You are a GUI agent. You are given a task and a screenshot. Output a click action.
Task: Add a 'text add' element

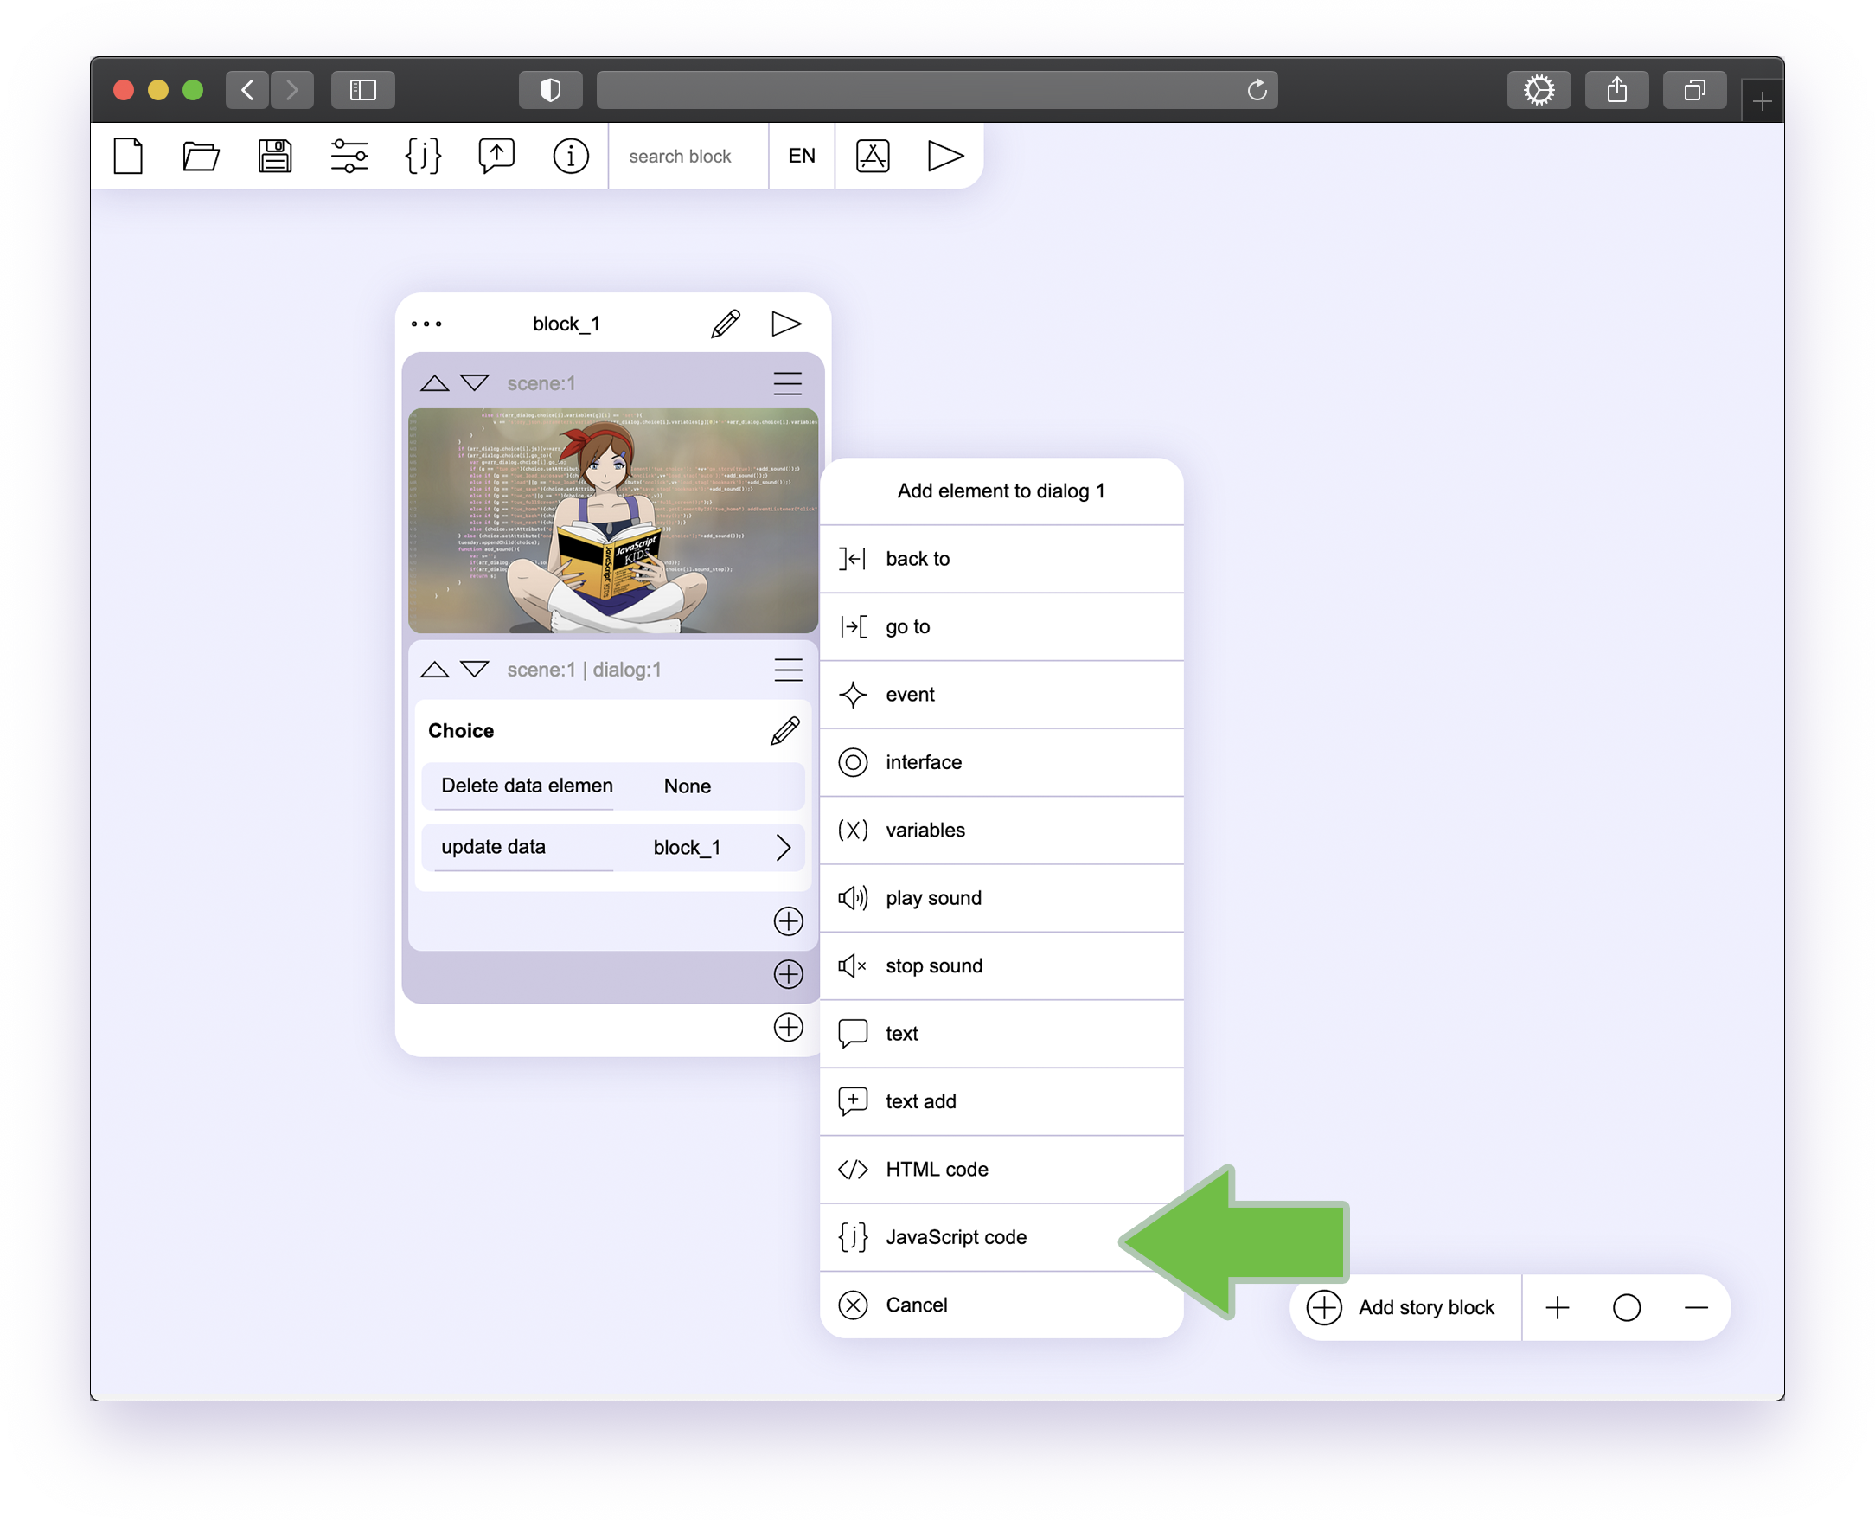pos(1002,1102)
